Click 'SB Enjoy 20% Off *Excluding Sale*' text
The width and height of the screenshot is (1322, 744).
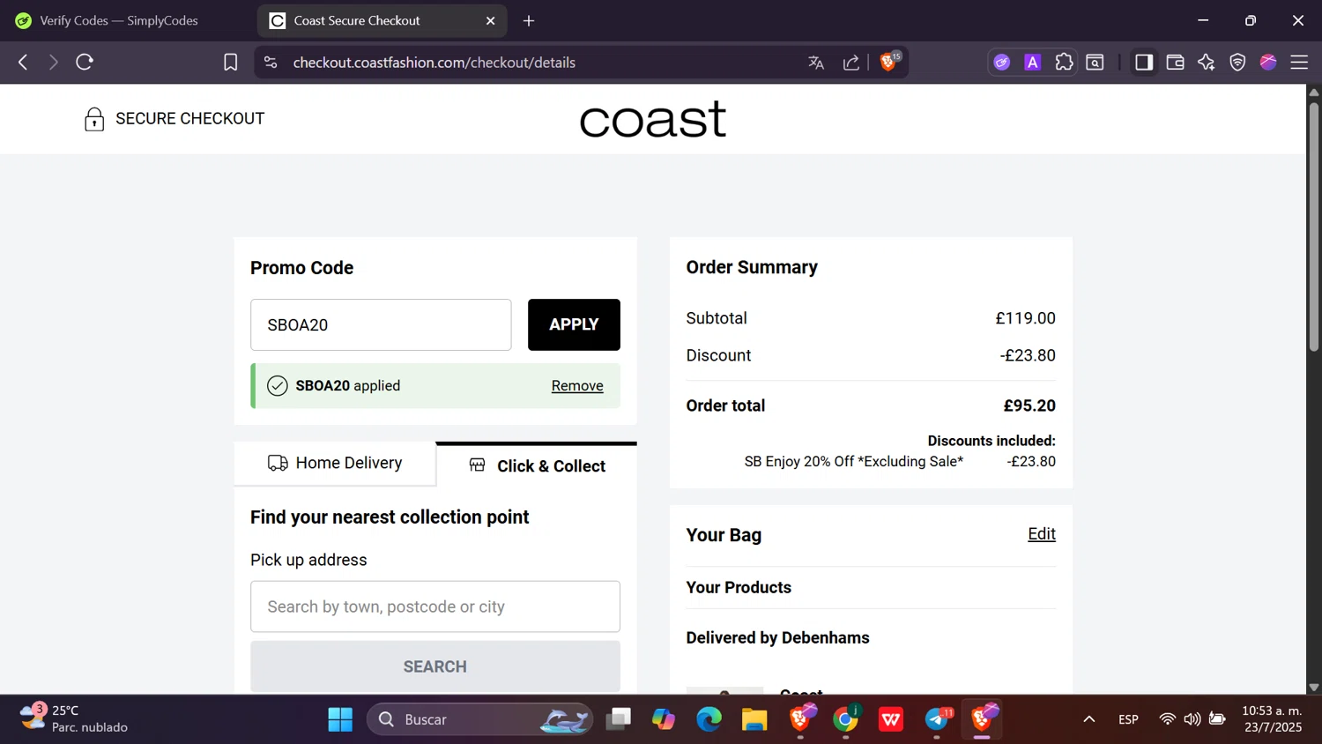(854, 461)
